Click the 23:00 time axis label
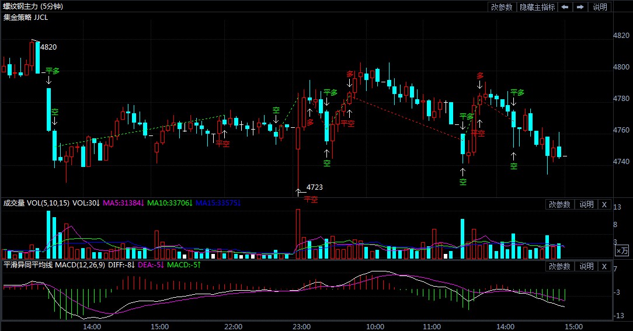 click(x=301, y=326)
